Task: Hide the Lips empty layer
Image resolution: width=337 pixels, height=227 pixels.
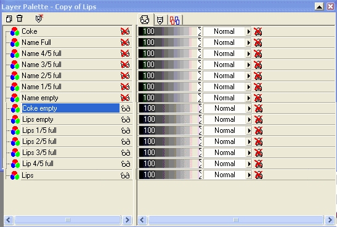Action: (x=126, y=120)
